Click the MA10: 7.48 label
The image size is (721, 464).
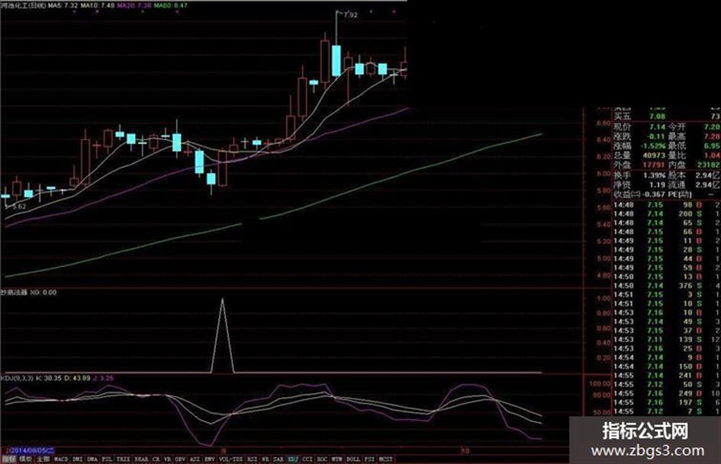[97, 5]
